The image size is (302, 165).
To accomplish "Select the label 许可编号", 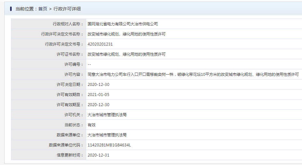I will point(74,64).
